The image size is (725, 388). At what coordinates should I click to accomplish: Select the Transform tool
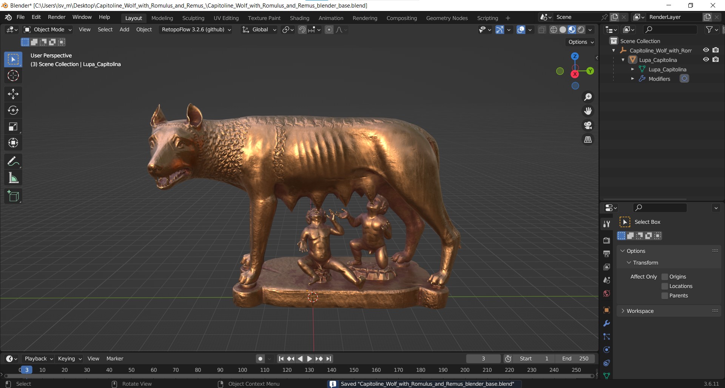[13, 143]
